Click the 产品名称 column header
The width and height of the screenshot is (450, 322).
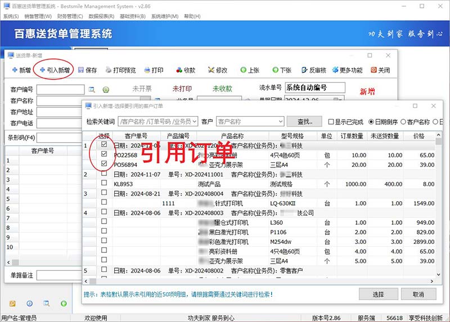(232, 136)
